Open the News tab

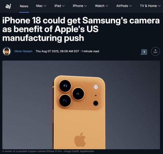click(x=24, y=6)
